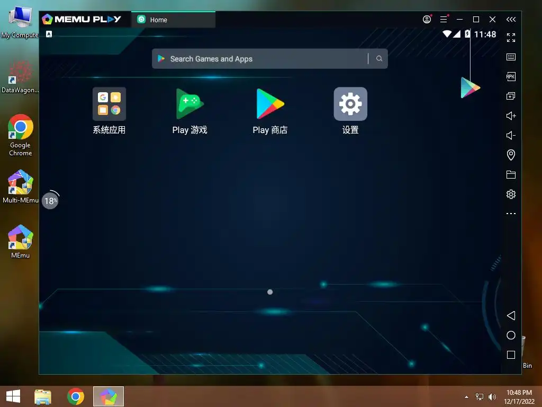Open MEmu desktop shortcut

click(x=21, y=242)
